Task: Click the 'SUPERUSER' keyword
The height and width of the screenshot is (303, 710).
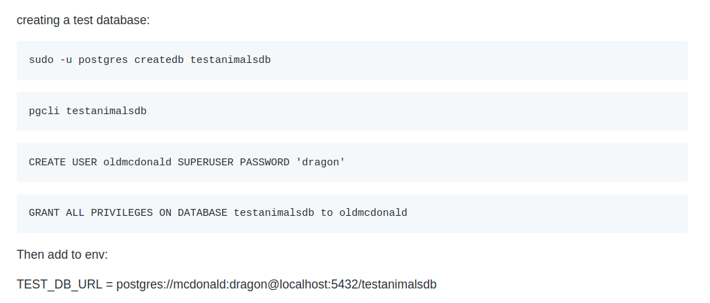Action: point(206,162)
